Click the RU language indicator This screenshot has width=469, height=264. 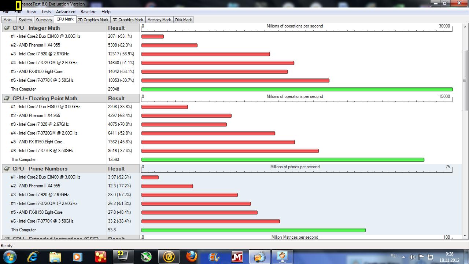click(394, 256)
